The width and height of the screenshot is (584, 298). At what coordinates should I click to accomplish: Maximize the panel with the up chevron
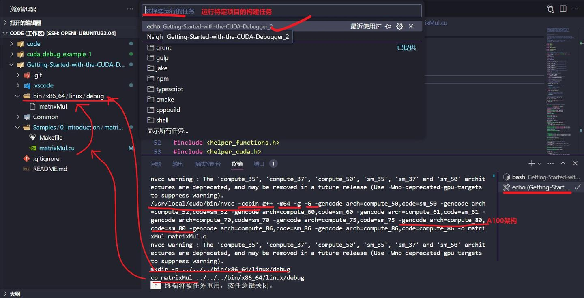click(563, 164)
